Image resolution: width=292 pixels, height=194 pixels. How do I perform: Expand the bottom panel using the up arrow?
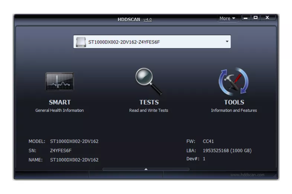tap(146, 169)
